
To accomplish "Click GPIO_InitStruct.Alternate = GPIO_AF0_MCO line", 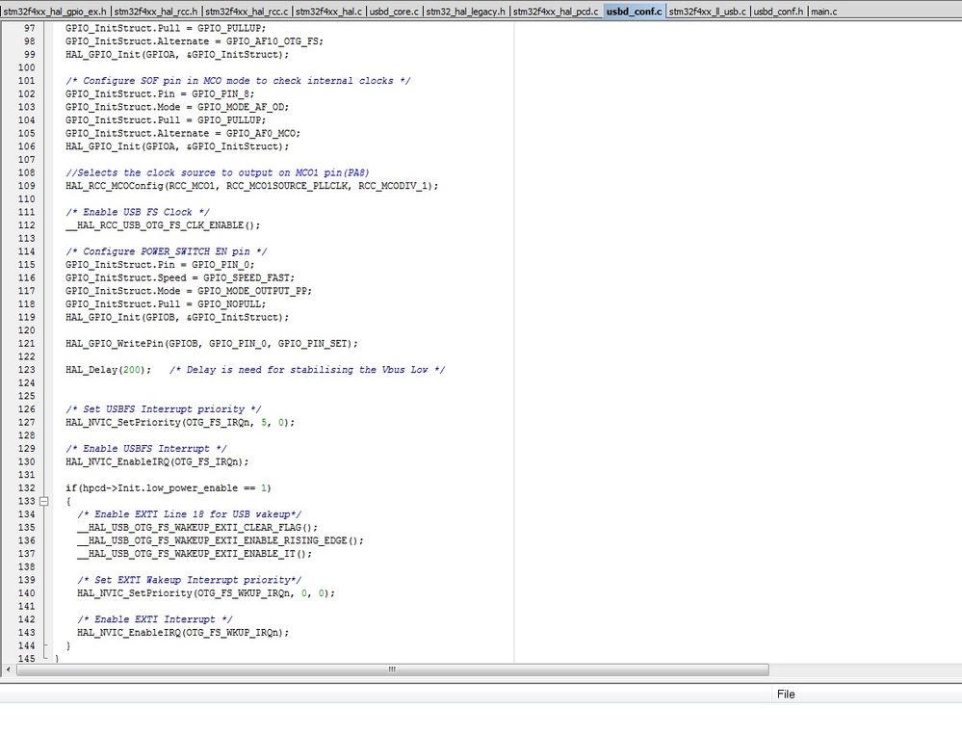I will tap(183, 133).
